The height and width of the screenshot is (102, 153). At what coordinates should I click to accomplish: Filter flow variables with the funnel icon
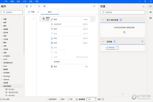[x=142, y=42]
